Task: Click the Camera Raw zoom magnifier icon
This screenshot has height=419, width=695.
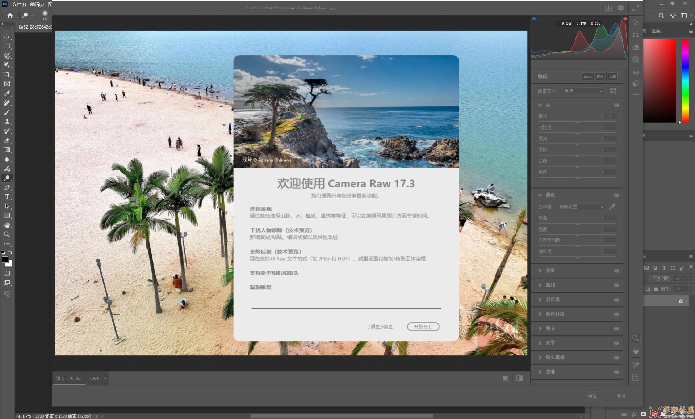Action: click(x=636, y=338)
